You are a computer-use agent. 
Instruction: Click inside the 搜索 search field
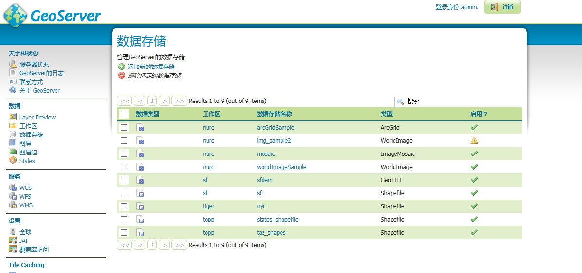(458, 102)
